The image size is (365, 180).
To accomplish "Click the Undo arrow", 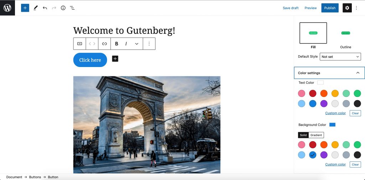I will pos(45,8).
